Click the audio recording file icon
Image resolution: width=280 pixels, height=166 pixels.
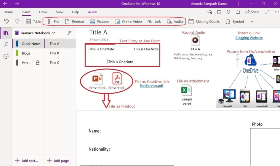(195, 40)
